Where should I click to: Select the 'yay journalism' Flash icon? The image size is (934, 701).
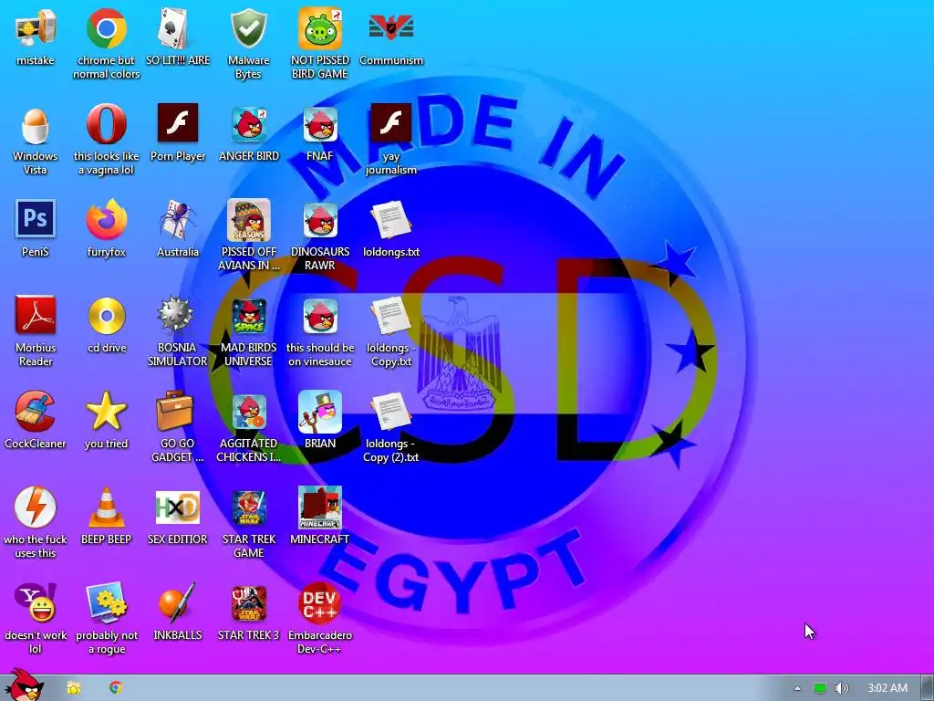390,124
